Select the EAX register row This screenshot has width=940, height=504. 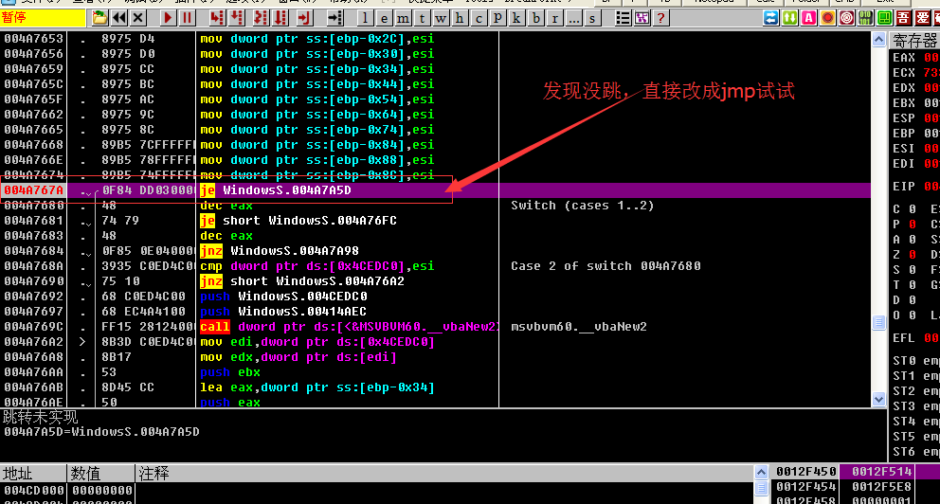[x=914, y=58]
